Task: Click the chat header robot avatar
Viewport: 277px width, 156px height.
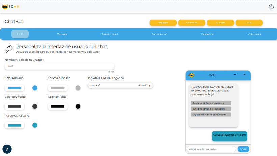Action: (x=191, y=75)
